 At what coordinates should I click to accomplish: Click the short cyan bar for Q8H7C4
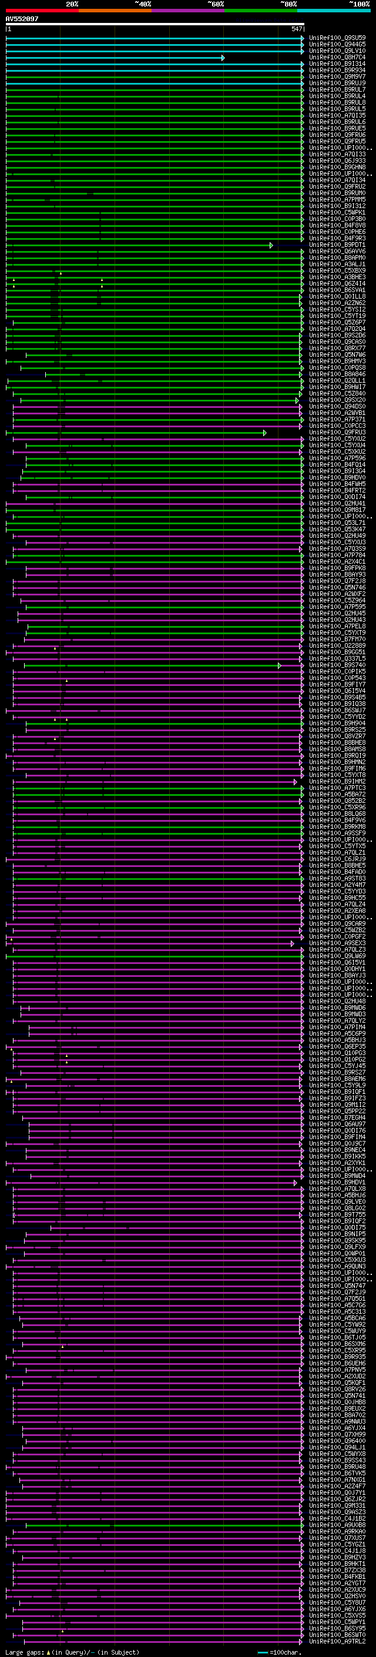pyautogui.click(x=115, y=58)
